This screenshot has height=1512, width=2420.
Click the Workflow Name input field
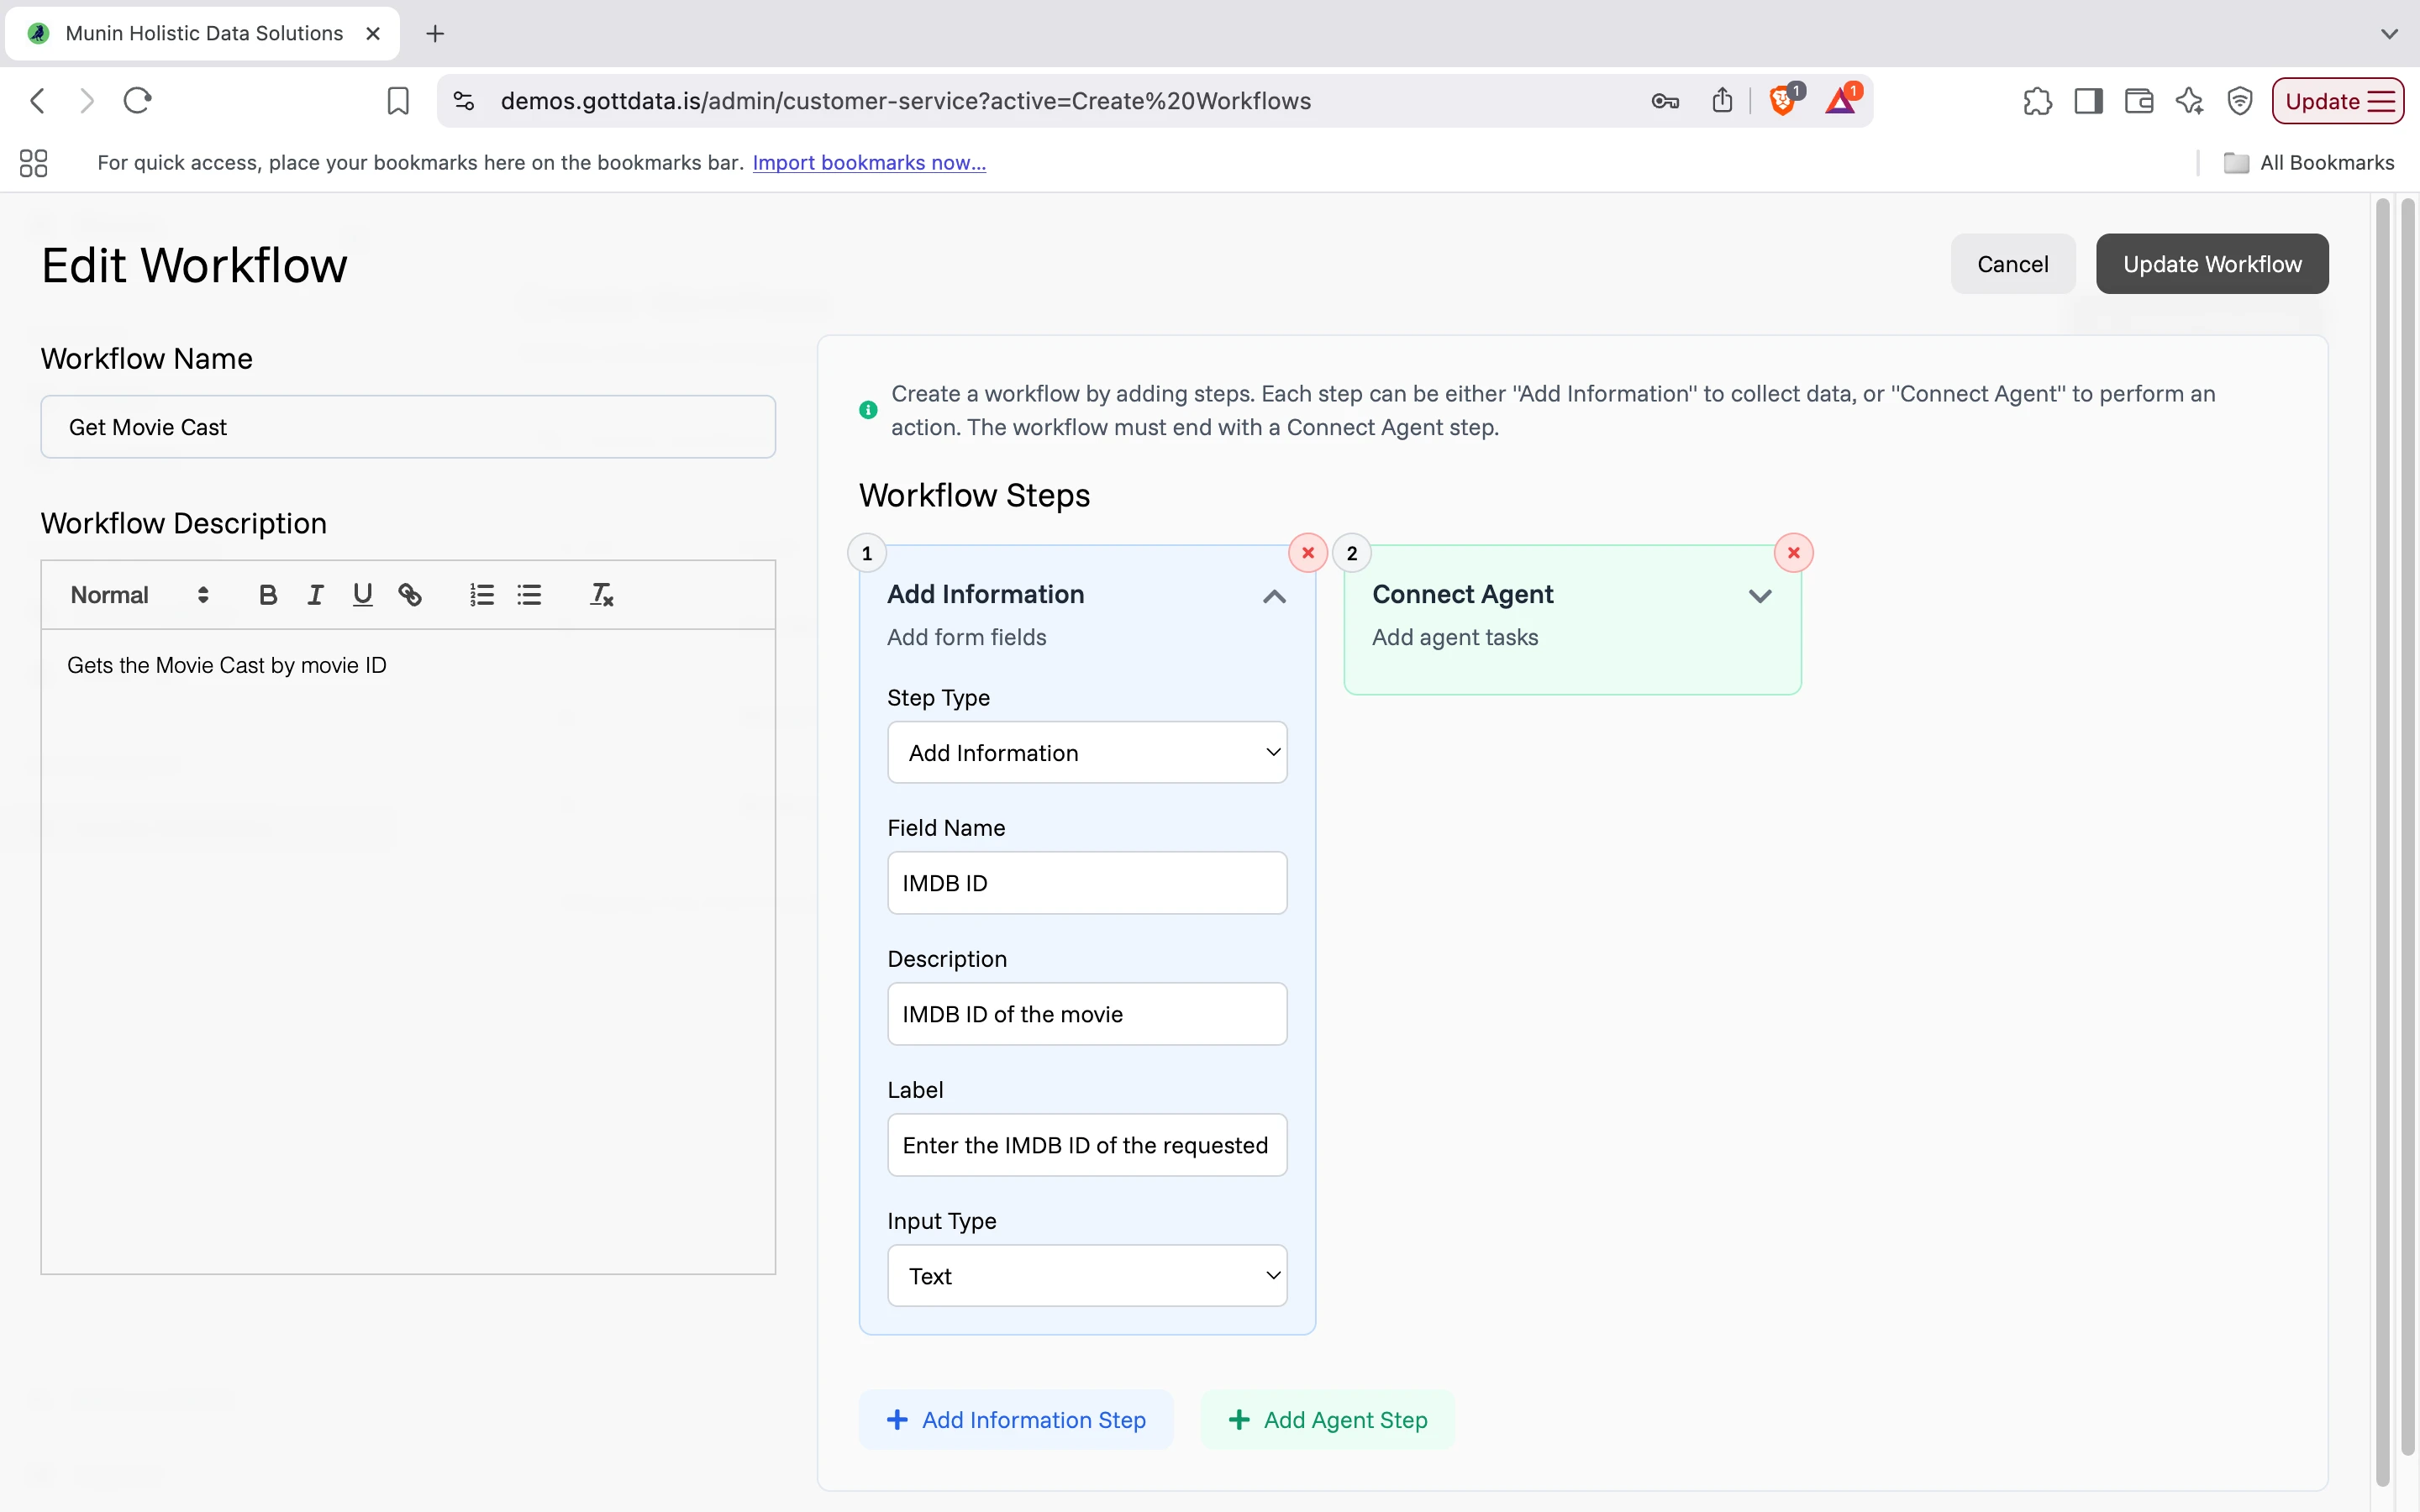pyautogui.click(x=407, y=427)
